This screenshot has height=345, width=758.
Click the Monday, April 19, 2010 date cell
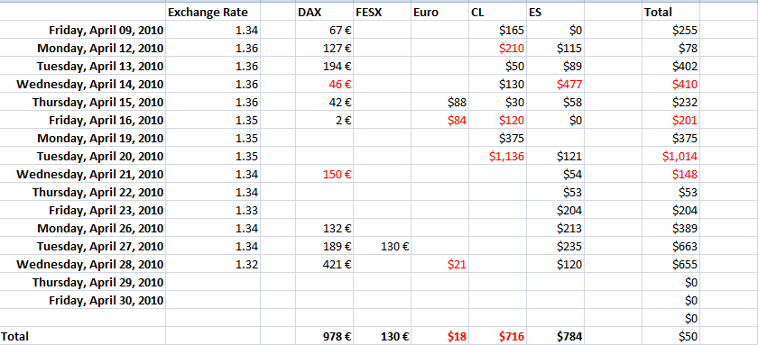point(83,139)
